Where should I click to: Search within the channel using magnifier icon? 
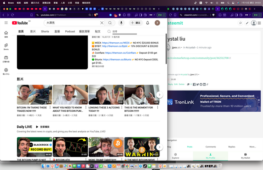(109, 31)
